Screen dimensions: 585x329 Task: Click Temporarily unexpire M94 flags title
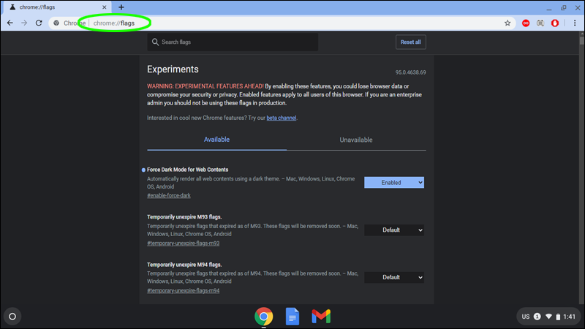(x=184, y=265)
